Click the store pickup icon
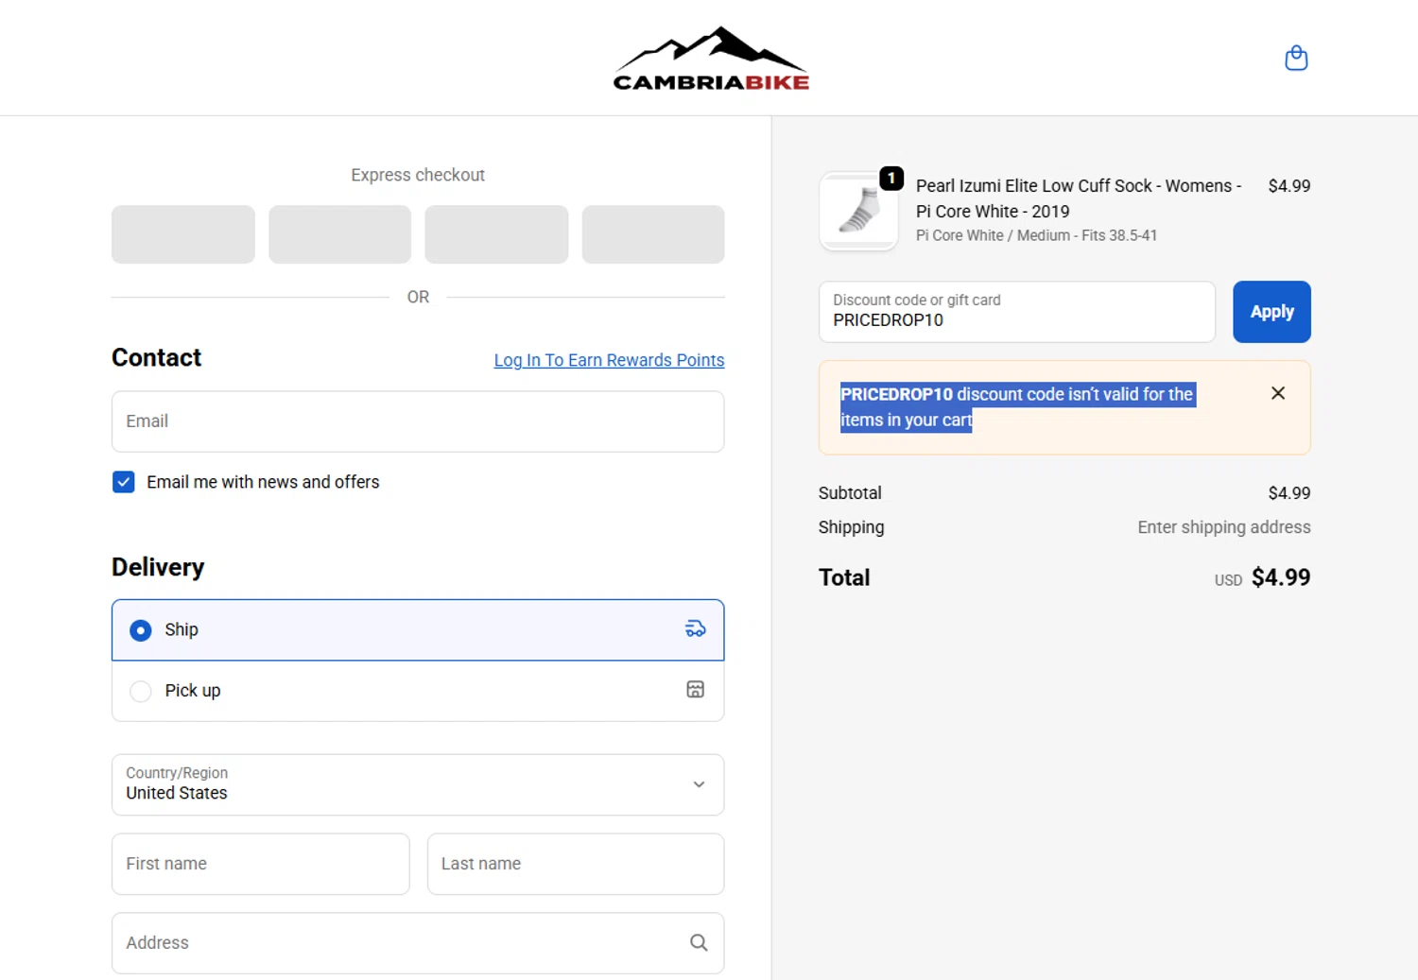Image resolution: width=1418 pixels, height=980 pixels. 695,690
